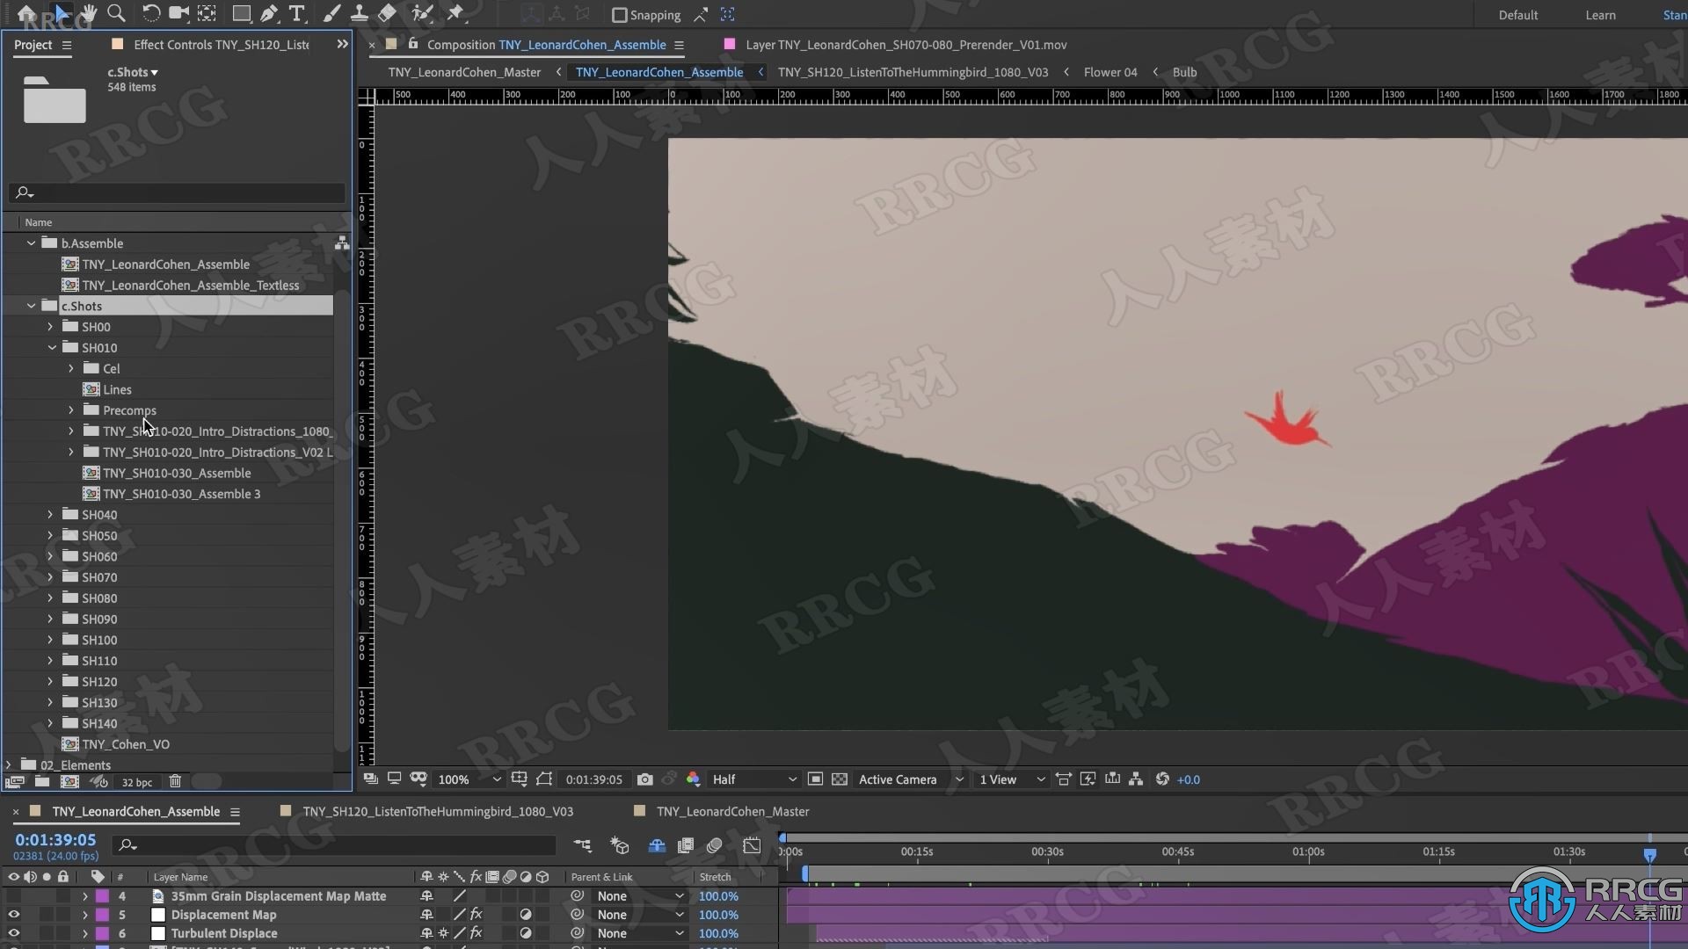Expand properties of Turbulent Displace layer

pos(85,933)
